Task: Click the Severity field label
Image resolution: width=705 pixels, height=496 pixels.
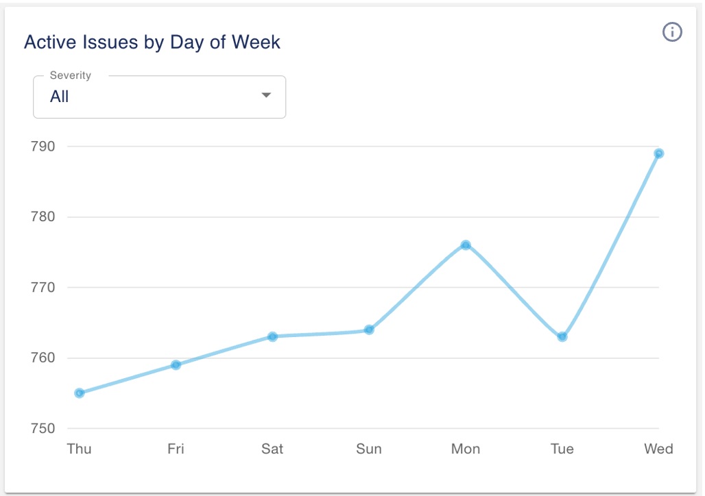Action: [x=70, y=75]
